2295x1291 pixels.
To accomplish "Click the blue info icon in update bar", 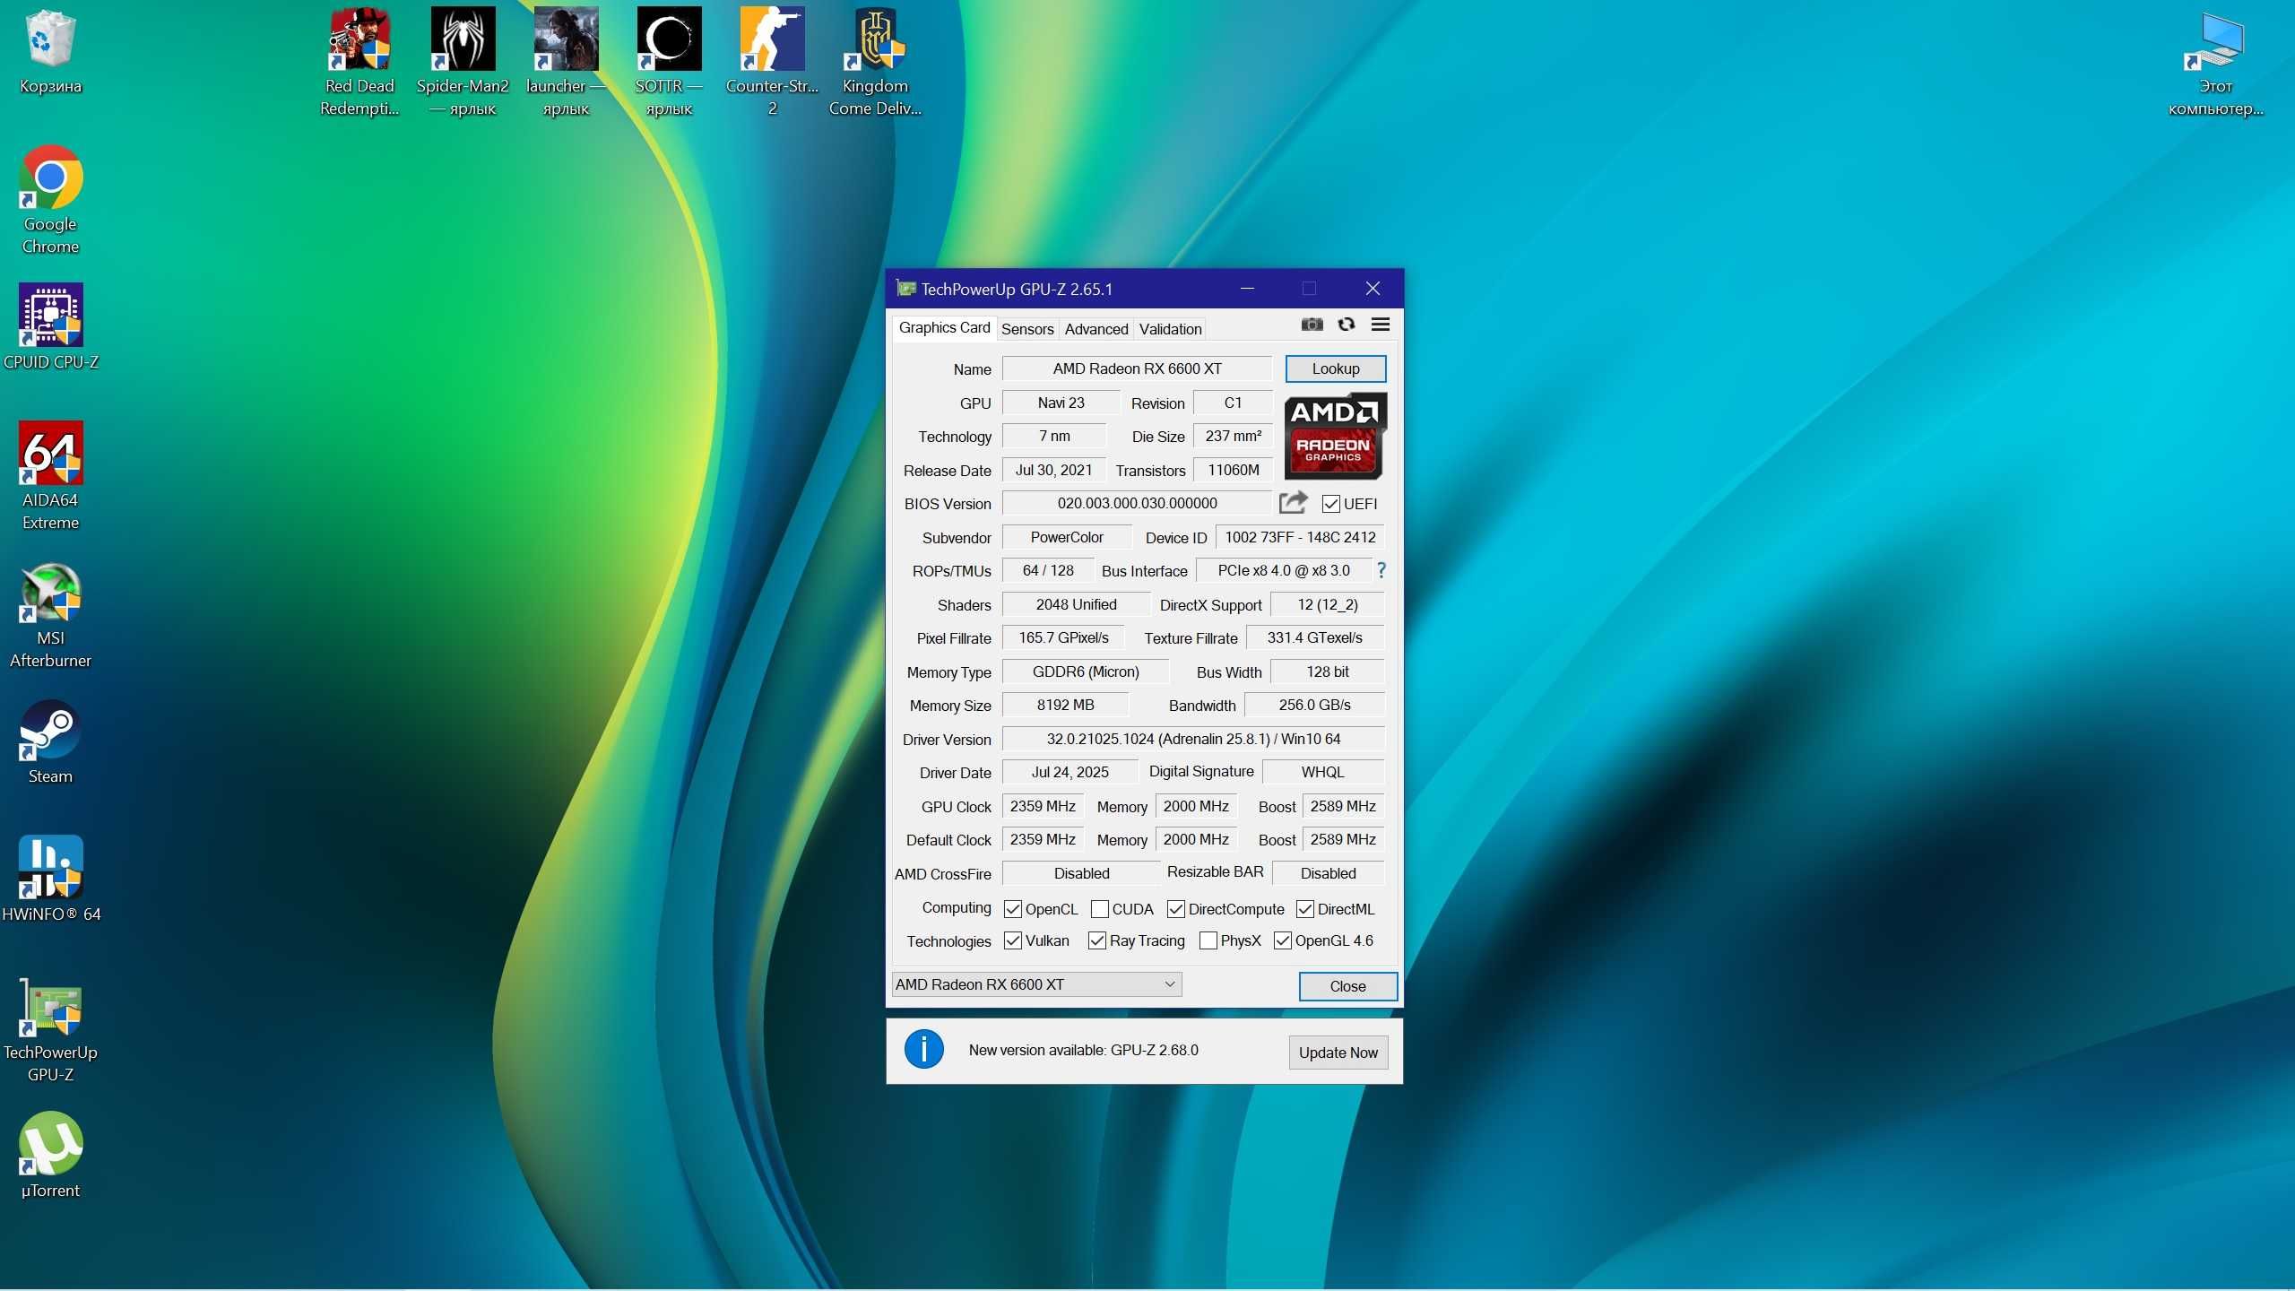I will (x=923, y=1049).
